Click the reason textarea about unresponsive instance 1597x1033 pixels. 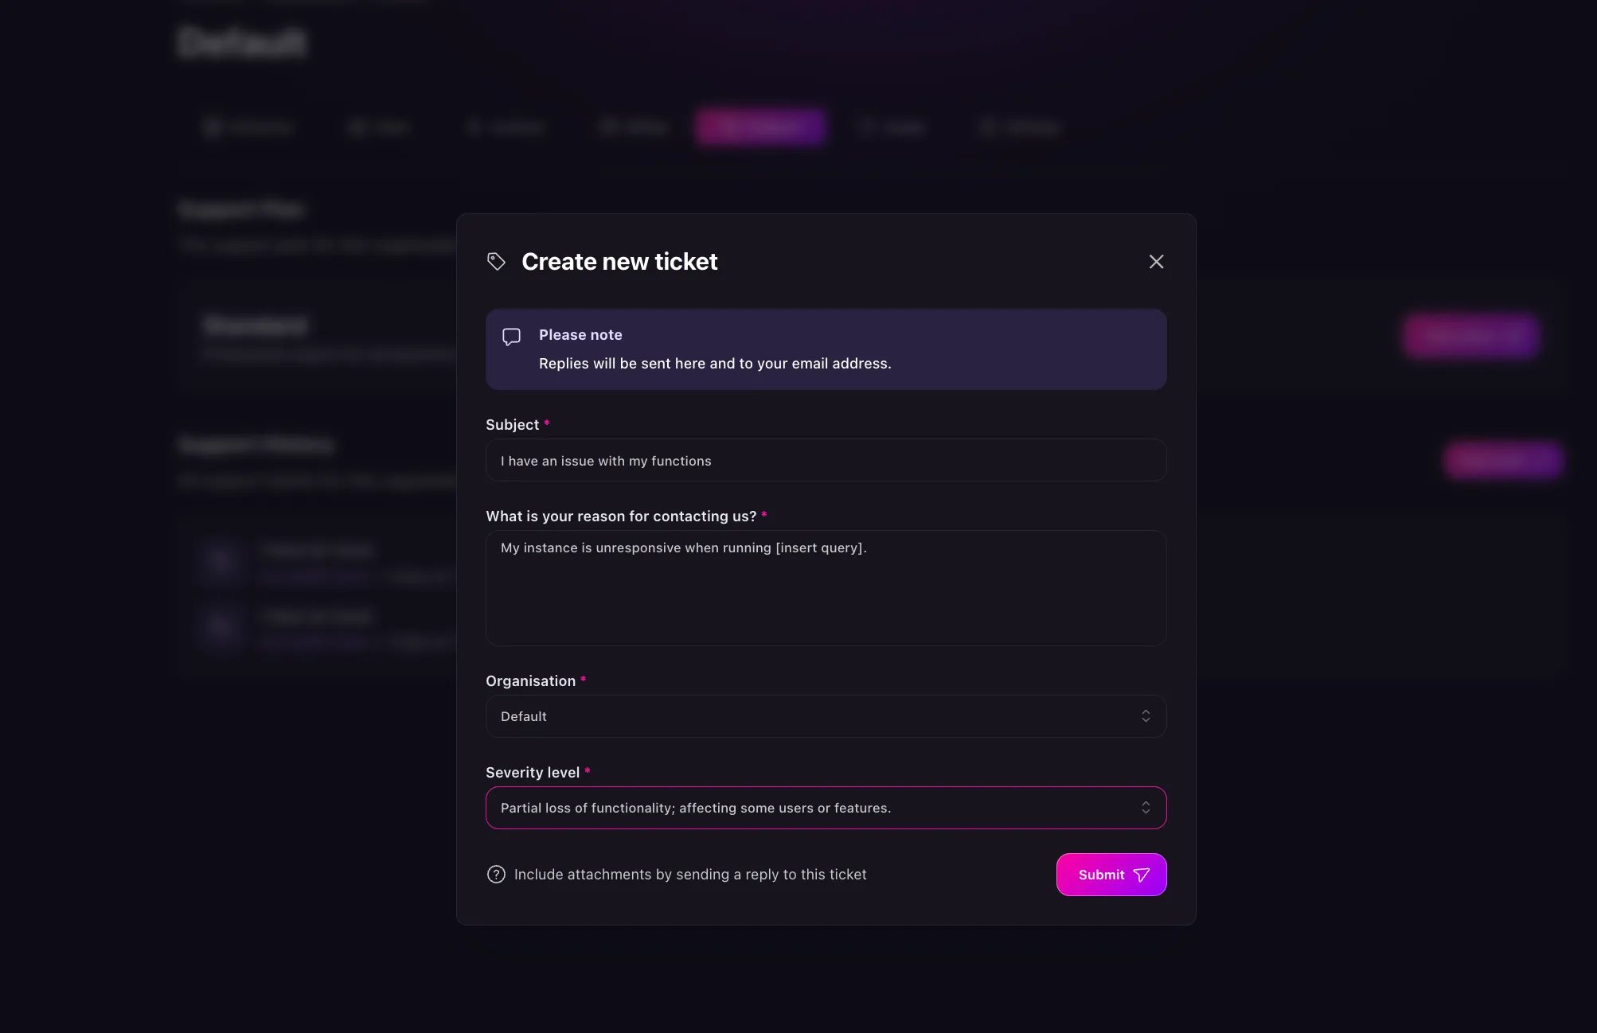tap(826, 588)
